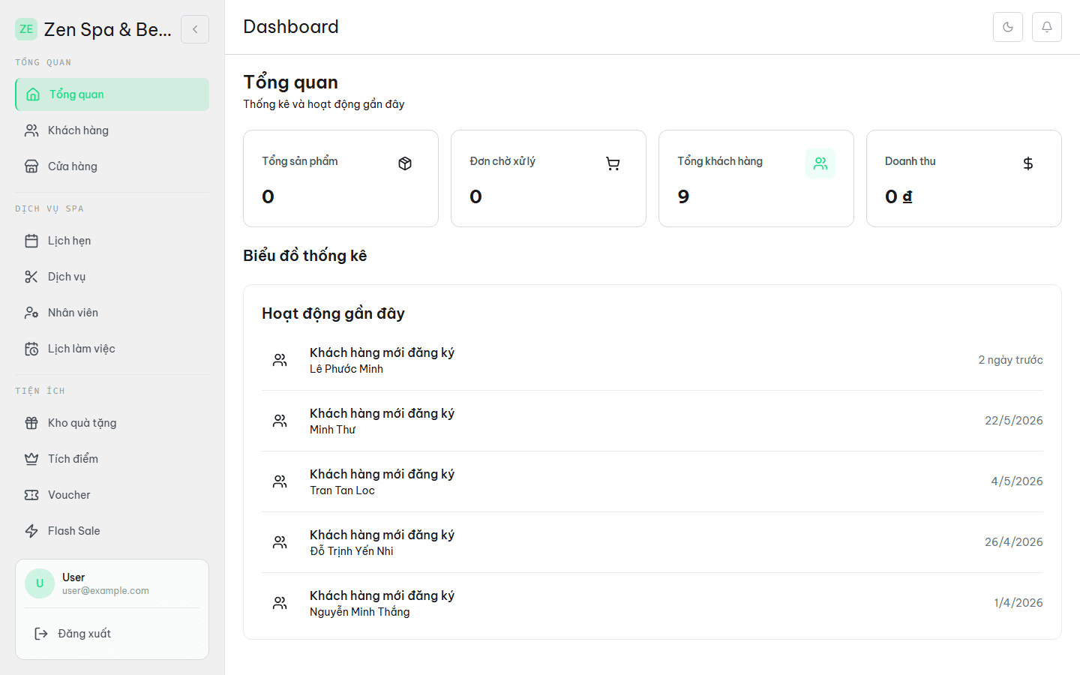This screenshot has height=675, width=1080.
Task: Click the logout arrow icon
Action: 41,634
